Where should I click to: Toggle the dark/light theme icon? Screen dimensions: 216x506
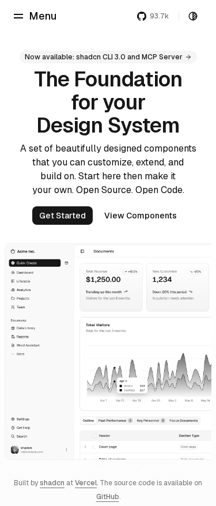(x=193, y=16)
